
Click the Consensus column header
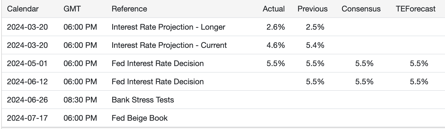[x=361, y=9]
